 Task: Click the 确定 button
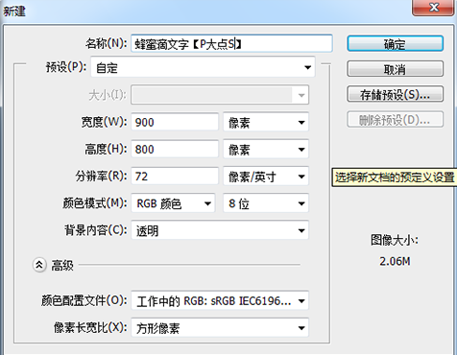pyautogui.click(x=395, y=43)
